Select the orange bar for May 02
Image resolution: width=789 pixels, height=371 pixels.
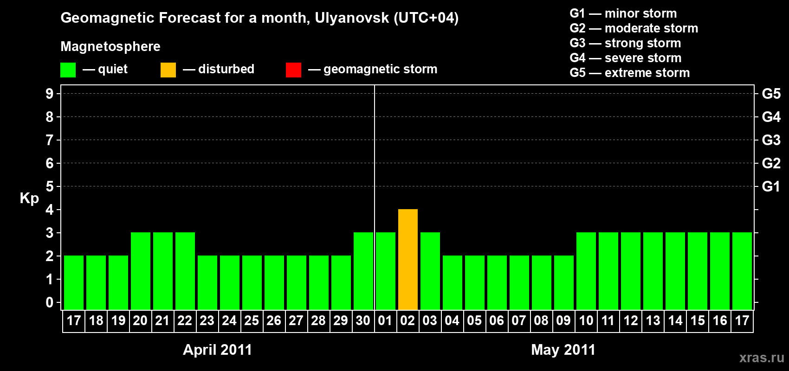click(x=408, y=259)
